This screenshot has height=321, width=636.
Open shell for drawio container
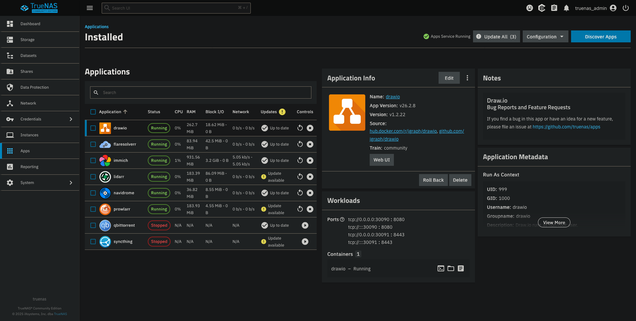441,268
